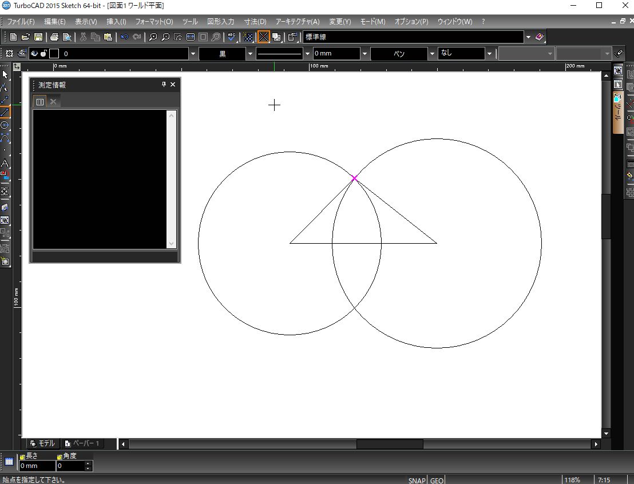Select the polyline tool with blue nodes
The width and height of the screenshot is (634, 484).
[x=5, y=100]
